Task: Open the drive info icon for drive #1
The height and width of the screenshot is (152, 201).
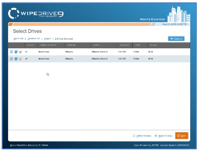Action: [16, 52]
